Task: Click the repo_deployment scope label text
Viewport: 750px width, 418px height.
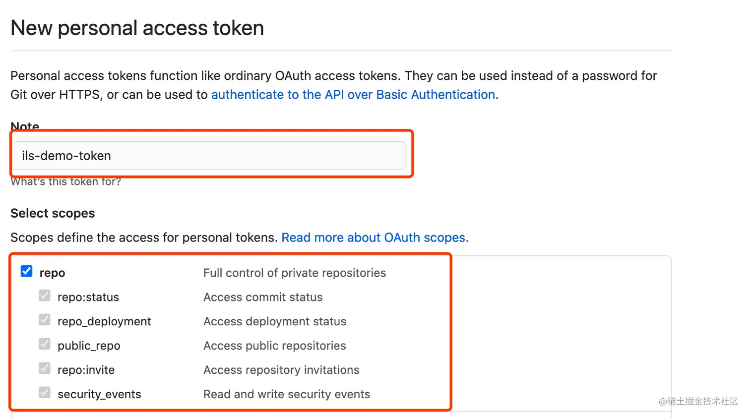Action: (x=104, y=322)
